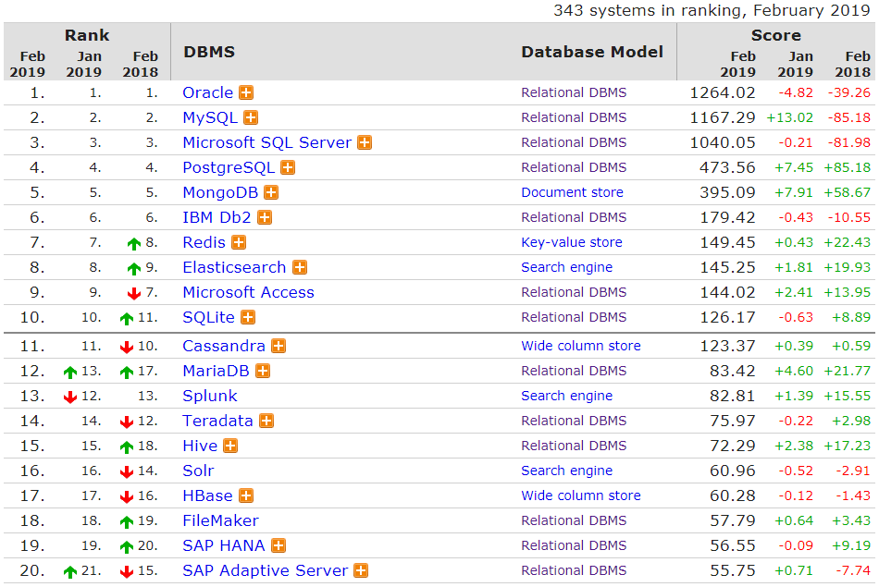The height and width of the screenshot is (587, 879).
Task: Click green up arrow beside 21 in SAP Adaptive Server row
Action: coord(70,572)
